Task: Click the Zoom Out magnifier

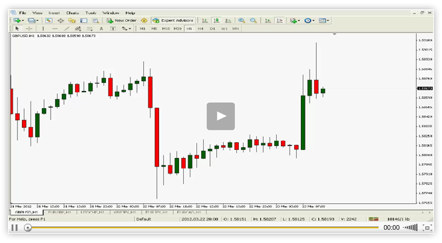Action: pyautogui.click(x=253, y=21)
